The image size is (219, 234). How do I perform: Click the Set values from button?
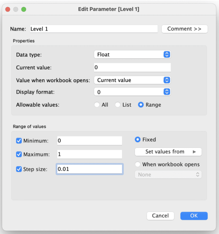[168, 152]
